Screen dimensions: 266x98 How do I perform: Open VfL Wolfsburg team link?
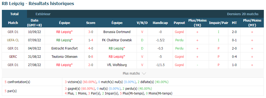(117, 65)
